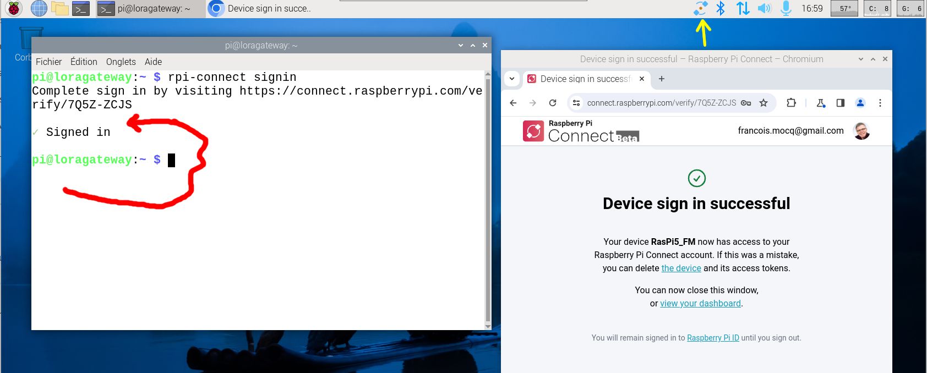Image resolution: width=927 pixels, height=373 pixels.
Task: Bookmark this page with the star
Action: 764,103
